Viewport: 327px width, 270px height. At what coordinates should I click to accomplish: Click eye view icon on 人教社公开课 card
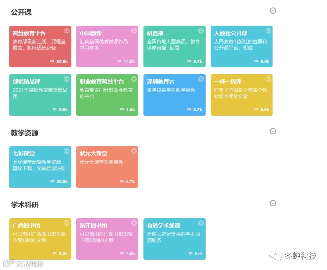pyautogui.click(x=256, y=61)
